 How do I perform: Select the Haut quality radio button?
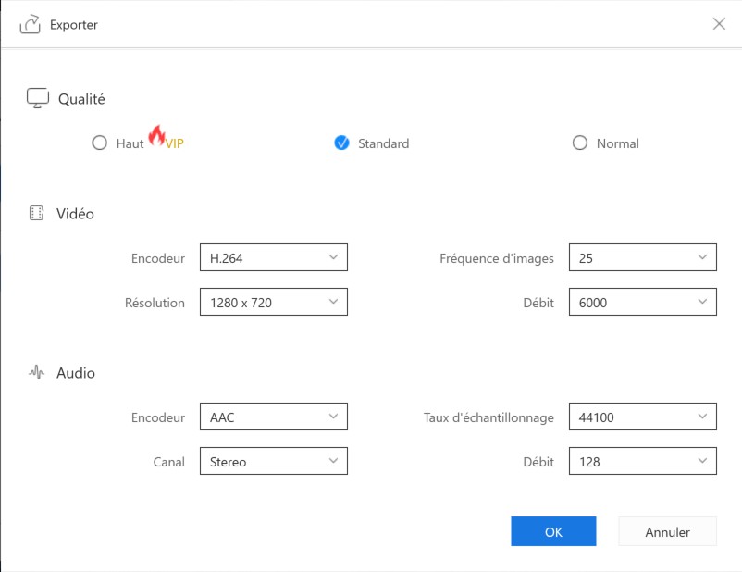[100, 143]
